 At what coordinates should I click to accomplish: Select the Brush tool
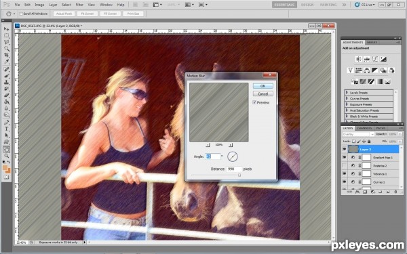(6, 76)
